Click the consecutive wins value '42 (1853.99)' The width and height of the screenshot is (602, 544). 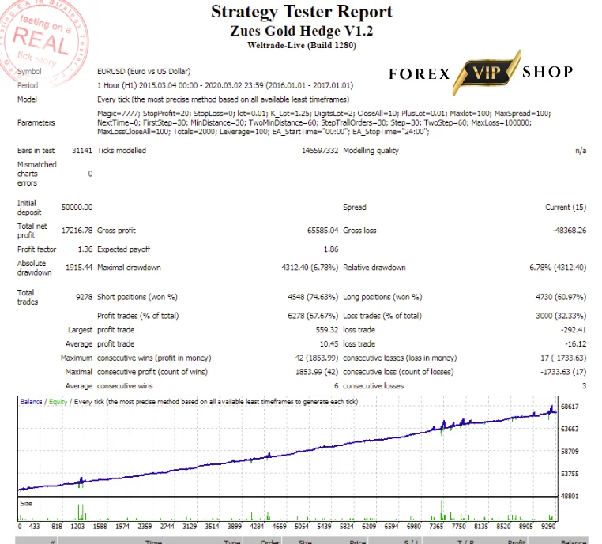pyautogui.click(x=317, y=358)
